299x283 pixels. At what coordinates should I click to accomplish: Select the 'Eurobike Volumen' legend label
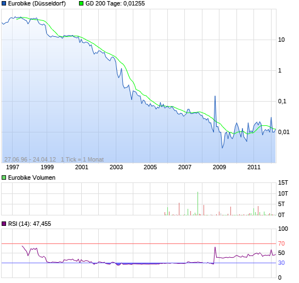point(32,177)
